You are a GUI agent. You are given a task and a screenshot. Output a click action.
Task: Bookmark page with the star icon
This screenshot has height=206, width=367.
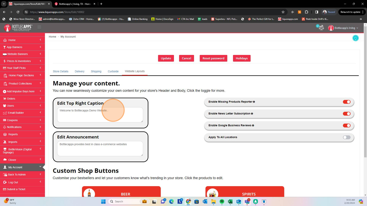(x=283, y=12)
